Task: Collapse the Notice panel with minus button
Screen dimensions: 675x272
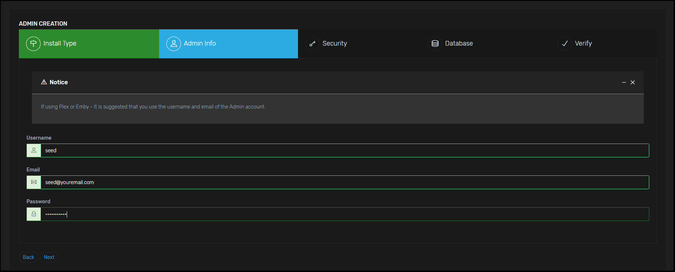Action: pyautogui.click(x=624, y=82)
